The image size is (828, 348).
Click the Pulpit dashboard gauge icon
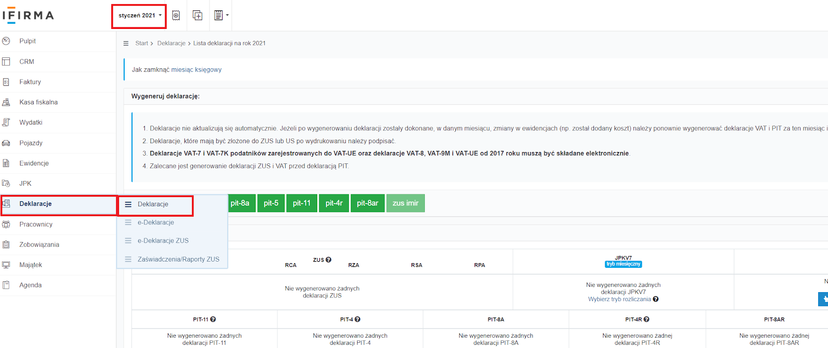click(6, 41)
